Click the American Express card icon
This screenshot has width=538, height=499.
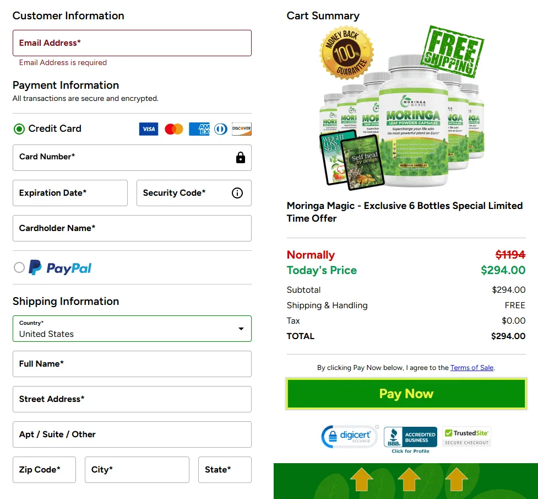(199, 129)
